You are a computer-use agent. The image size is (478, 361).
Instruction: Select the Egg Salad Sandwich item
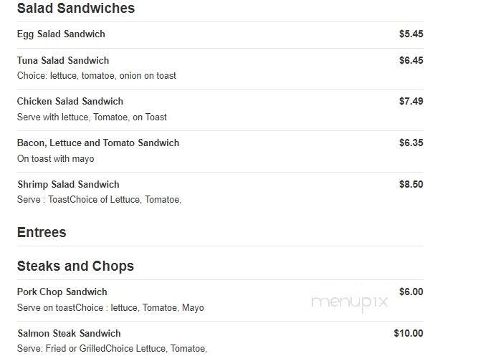(61, 34)
